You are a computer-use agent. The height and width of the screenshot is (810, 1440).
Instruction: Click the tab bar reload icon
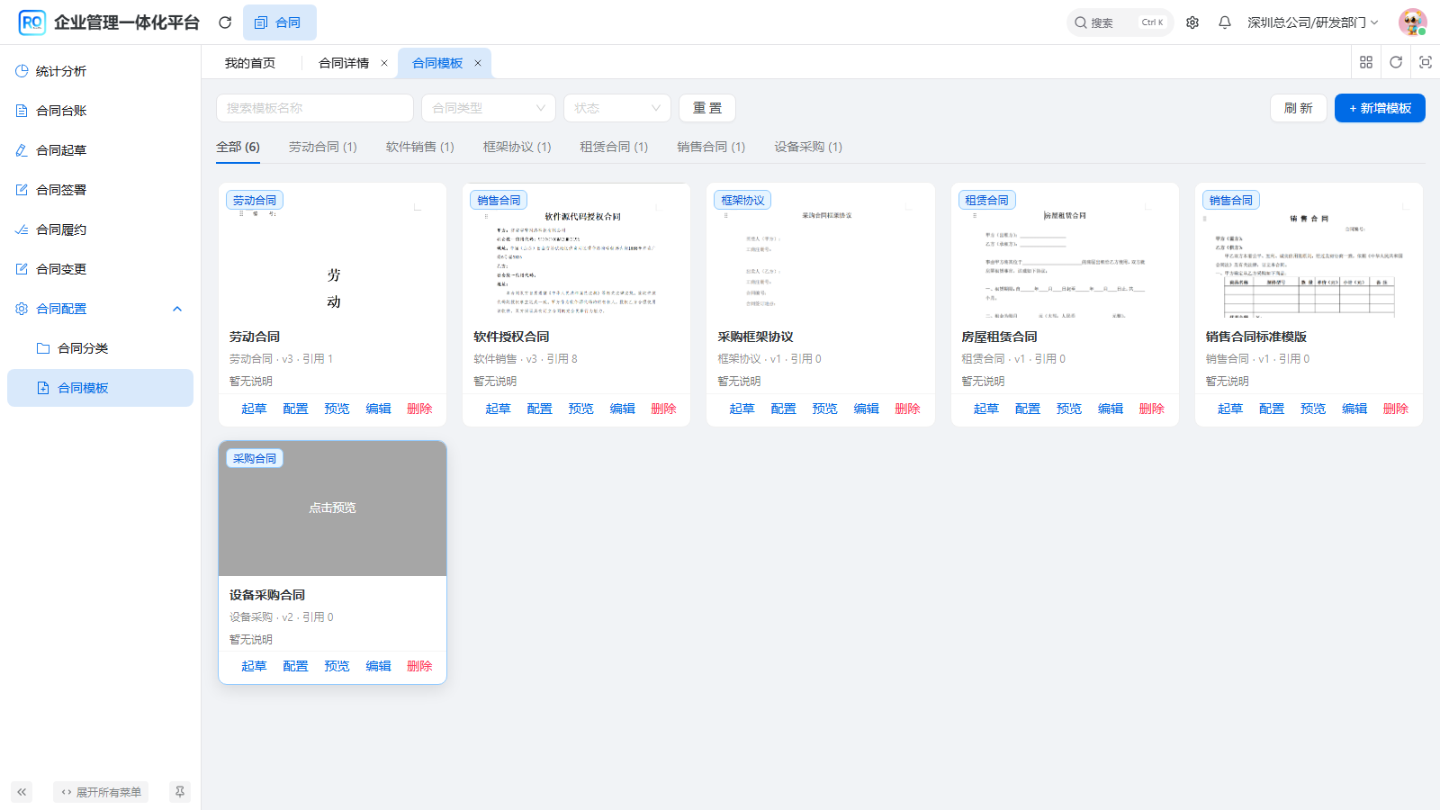point(1396,62)
